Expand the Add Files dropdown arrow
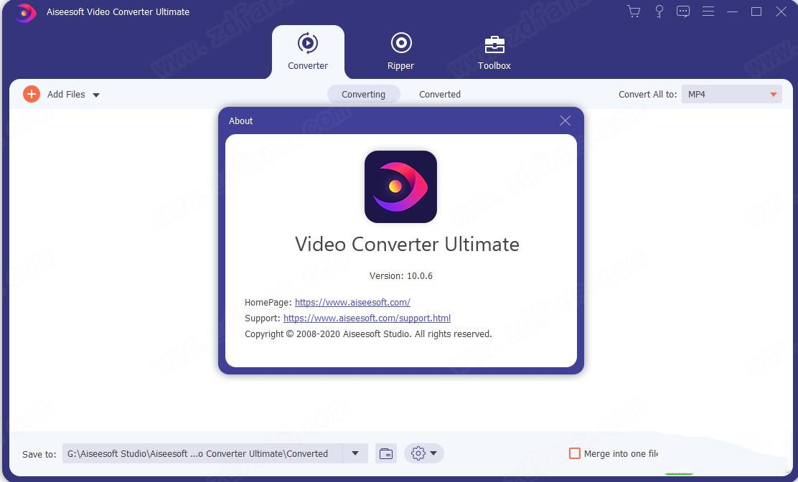This screenshot has height=482, width=798. (96, 95)
